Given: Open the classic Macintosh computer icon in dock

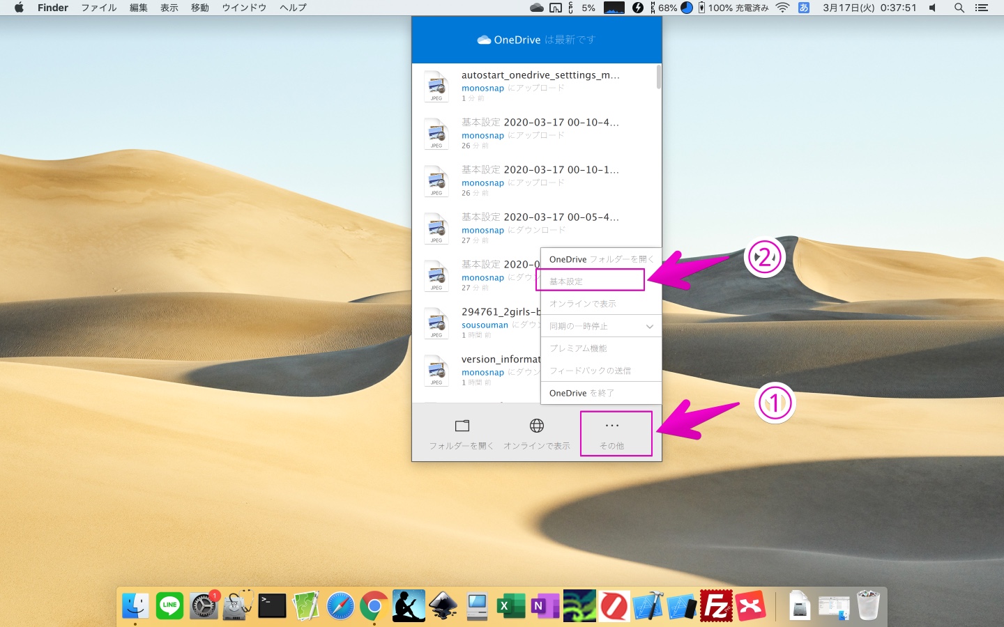Looking at the screenshot, I should click(x=477, y=605).
